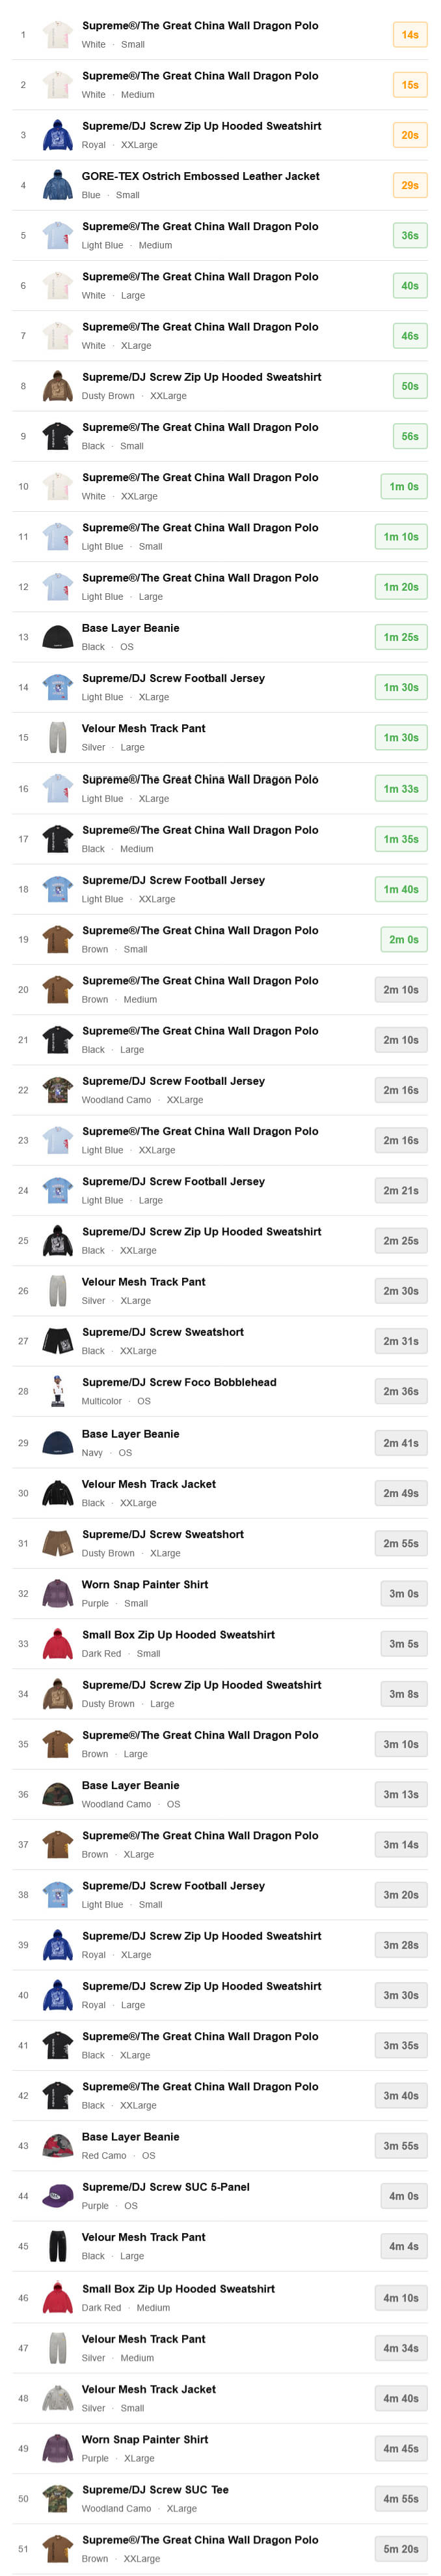
Task: Click the 29s sellout time badge
Action: click(409, 185)
